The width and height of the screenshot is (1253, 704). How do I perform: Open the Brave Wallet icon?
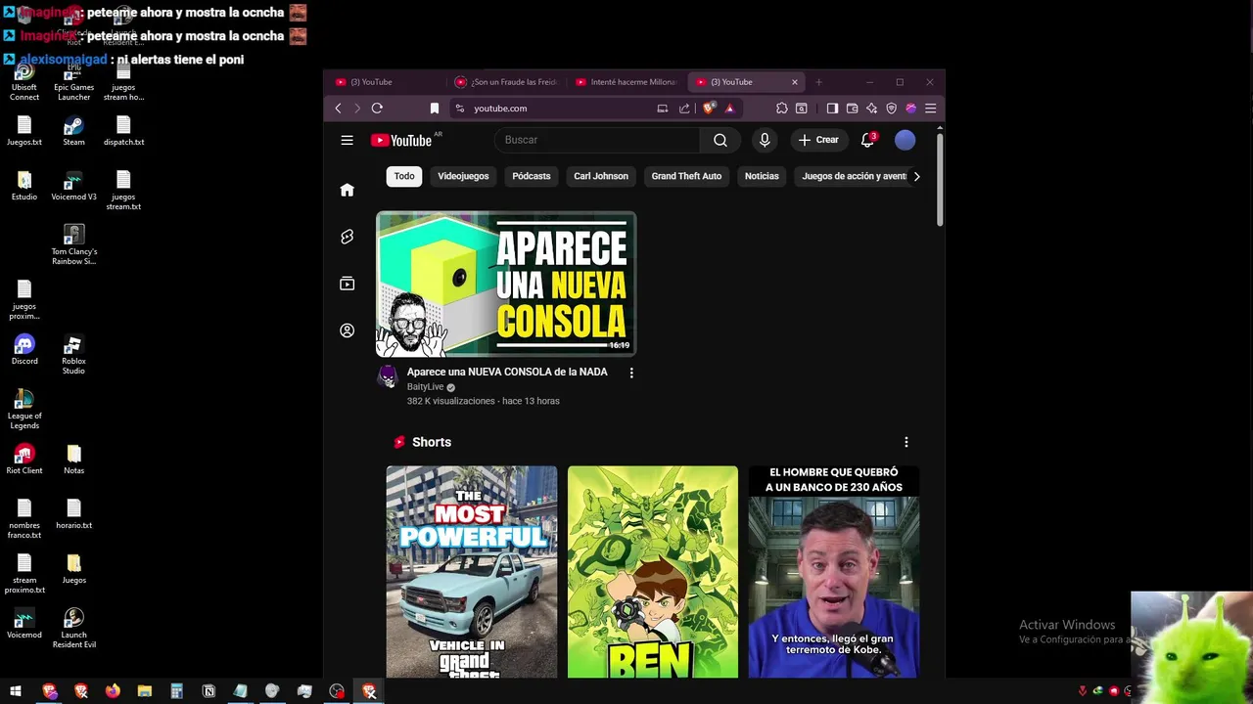[x=852, y=109]
